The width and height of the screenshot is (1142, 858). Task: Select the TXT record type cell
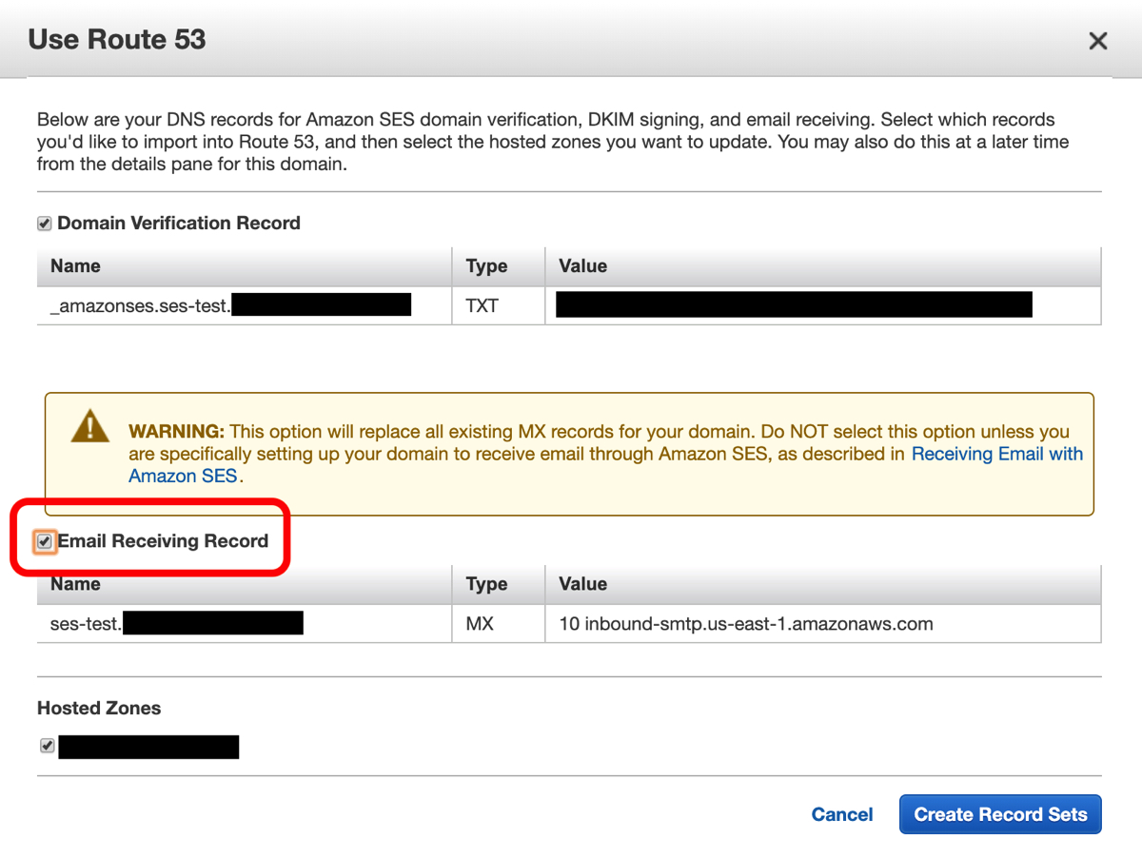tap(482, 306)
